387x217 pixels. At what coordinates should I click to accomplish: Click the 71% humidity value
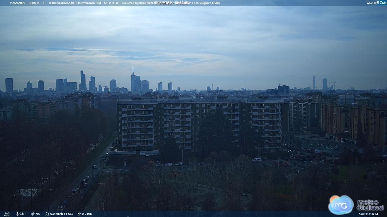37,214
